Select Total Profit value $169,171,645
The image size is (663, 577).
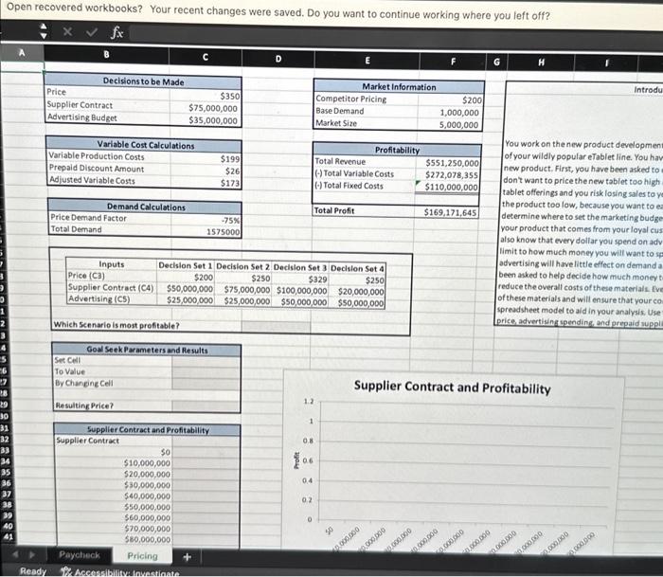pos(447,212)
